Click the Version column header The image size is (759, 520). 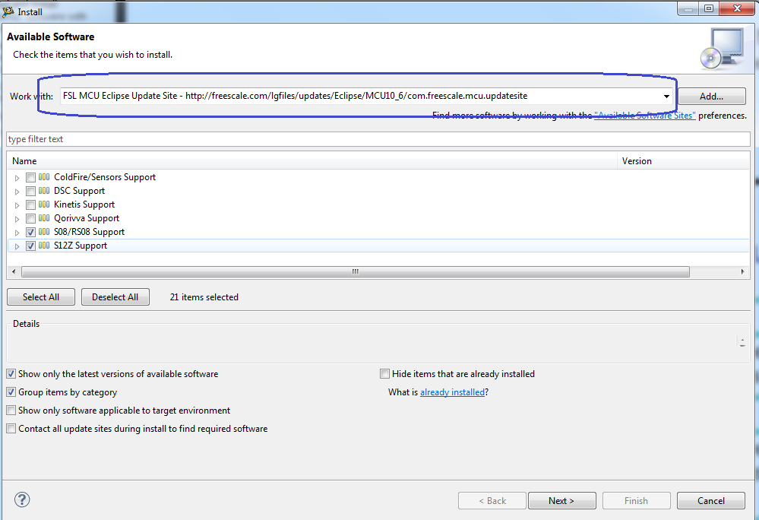(x=684, y=161)
